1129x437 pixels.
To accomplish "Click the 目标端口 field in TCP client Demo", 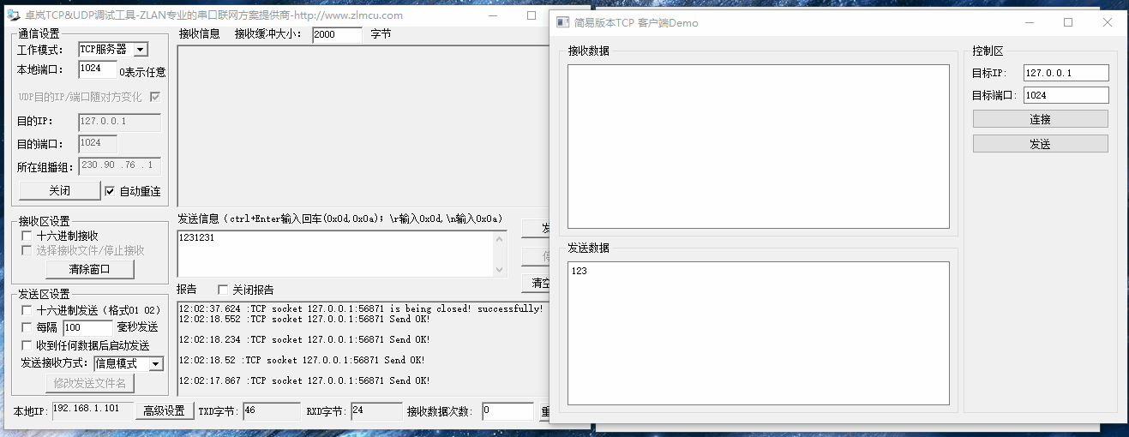I will pos(1066,95).
